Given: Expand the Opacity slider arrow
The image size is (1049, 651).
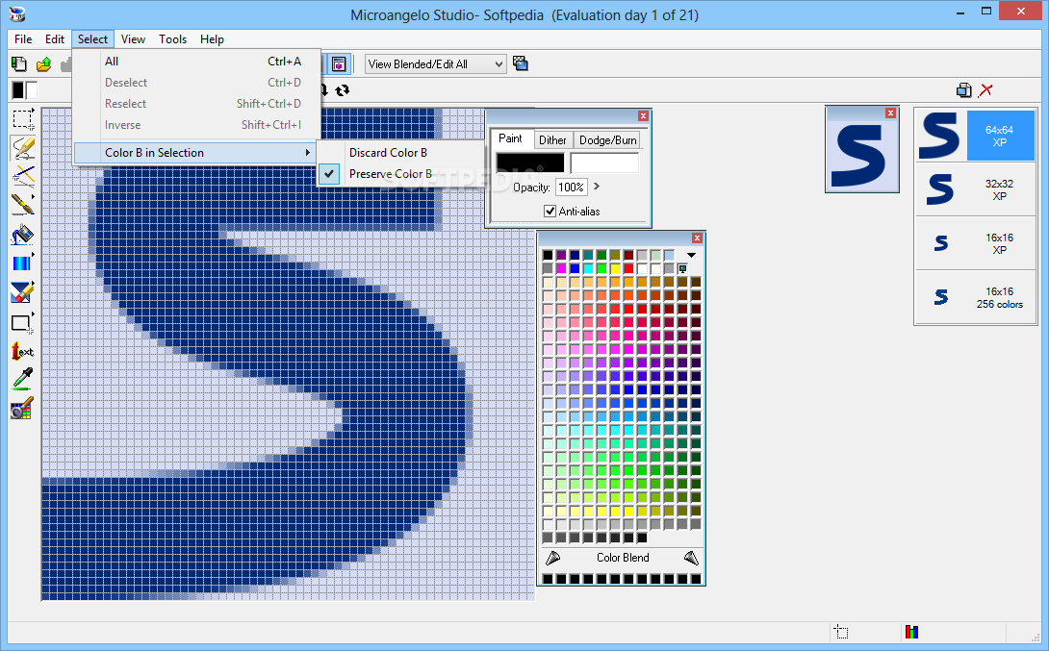Looking at the screenshot, I should [x=597, y=187].
